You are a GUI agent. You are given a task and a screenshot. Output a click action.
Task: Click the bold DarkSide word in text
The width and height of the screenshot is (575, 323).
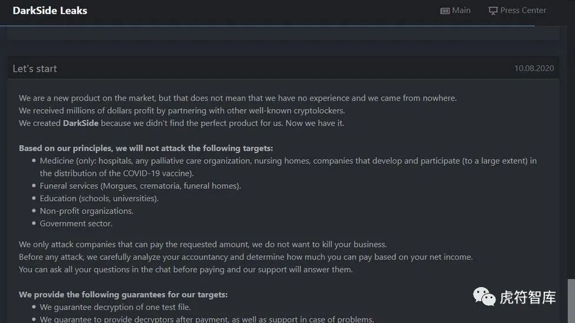pos(81,123)
